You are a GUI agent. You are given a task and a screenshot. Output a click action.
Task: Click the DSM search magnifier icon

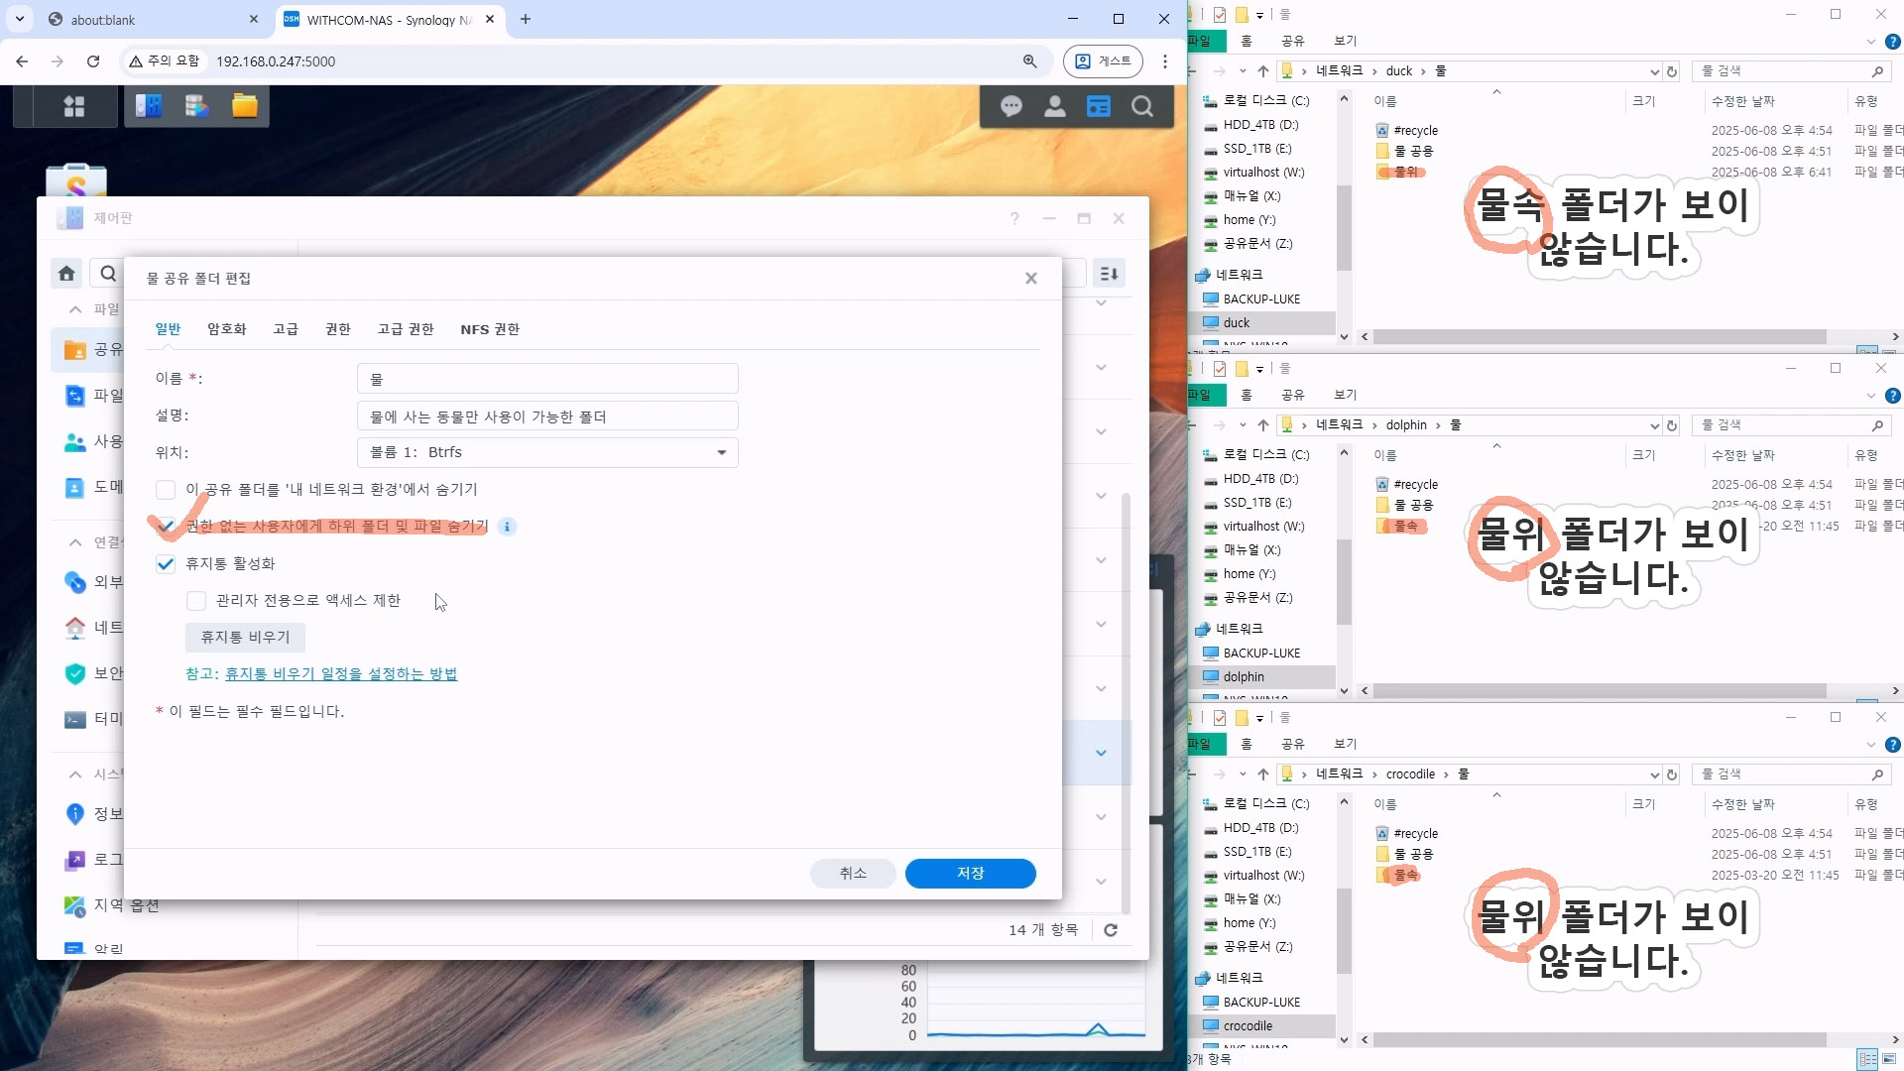[1142, 106]
